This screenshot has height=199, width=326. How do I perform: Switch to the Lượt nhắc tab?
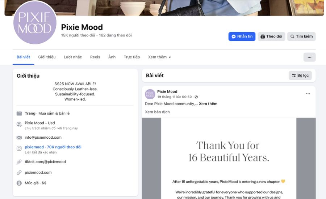tap(73, 57)
